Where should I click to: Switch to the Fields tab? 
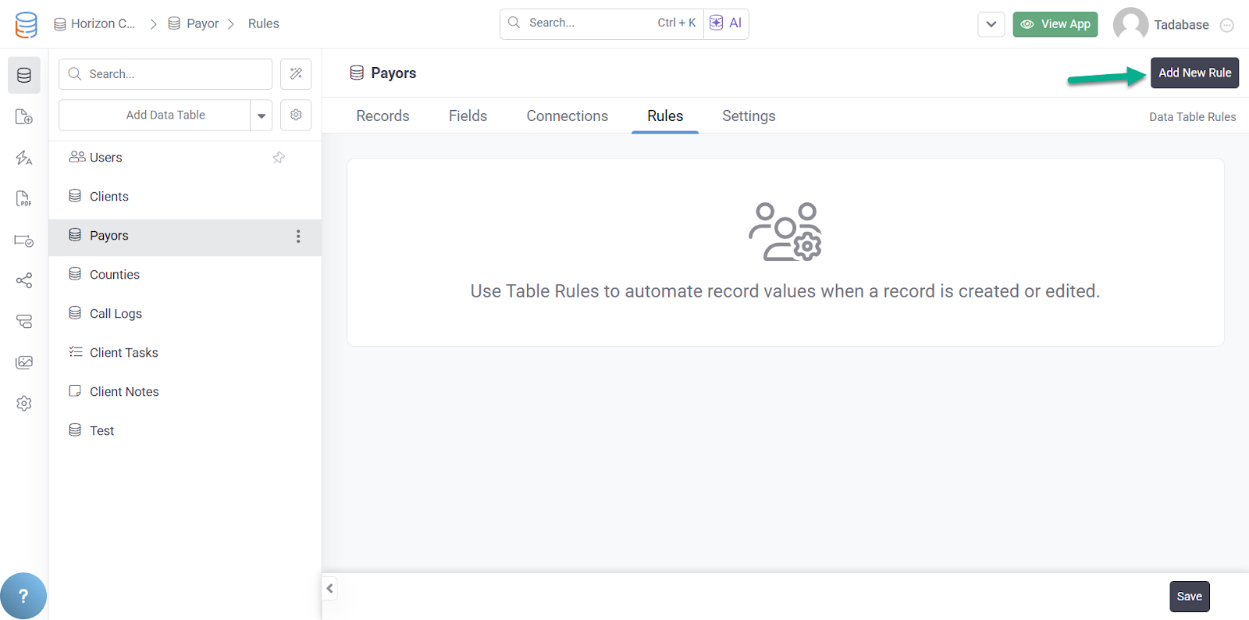(468, 116)
